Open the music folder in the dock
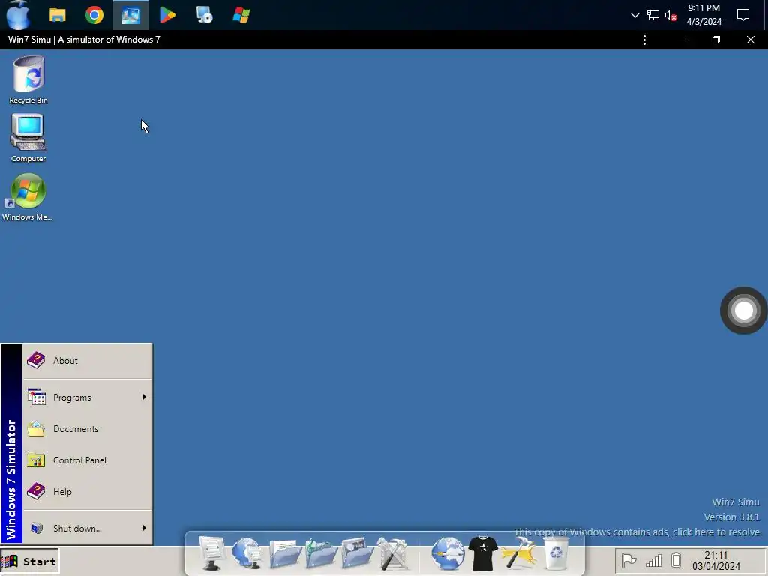The image size is (768, 576). click(321, 553)
